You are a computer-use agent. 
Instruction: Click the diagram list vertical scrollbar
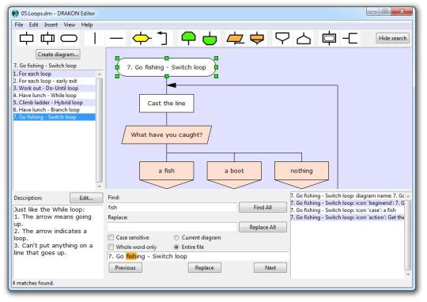[100, 130]
